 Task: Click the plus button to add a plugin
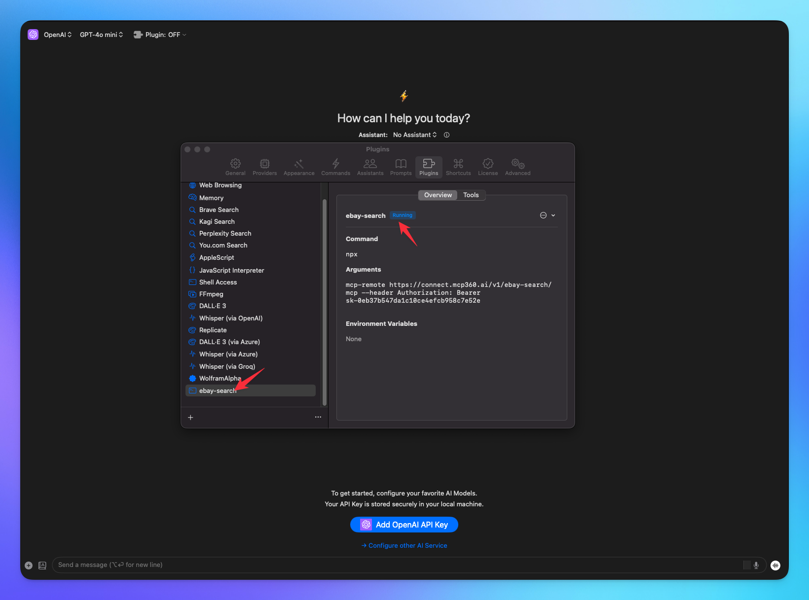coord(190,417)
